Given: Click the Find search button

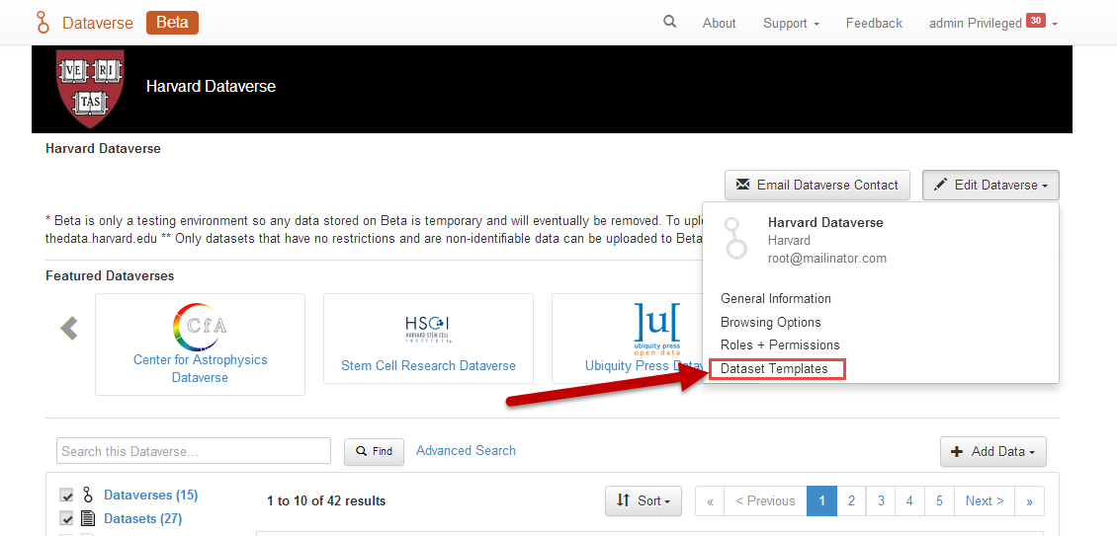Looking at the screenshot, I should click(374, 451).
